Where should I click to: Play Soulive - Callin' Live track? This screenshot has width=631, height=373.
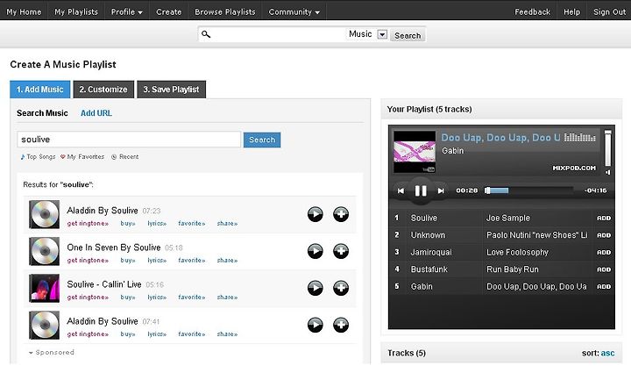(x=315, y=288)
